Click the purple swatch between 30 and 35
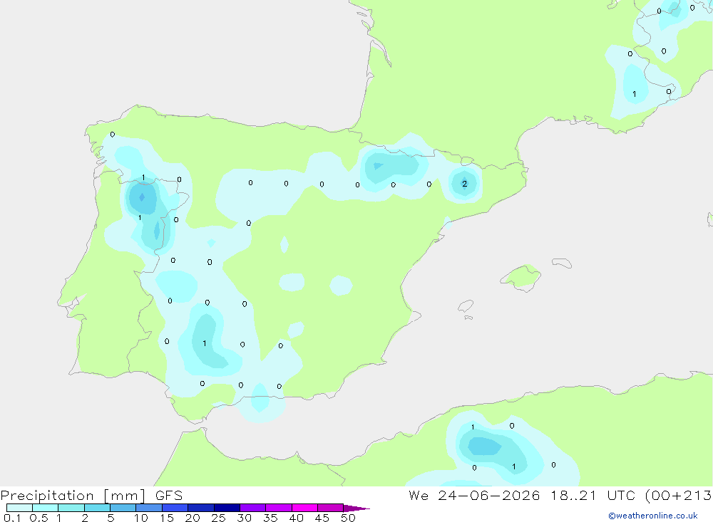713x522 pixels. point(253,508)
